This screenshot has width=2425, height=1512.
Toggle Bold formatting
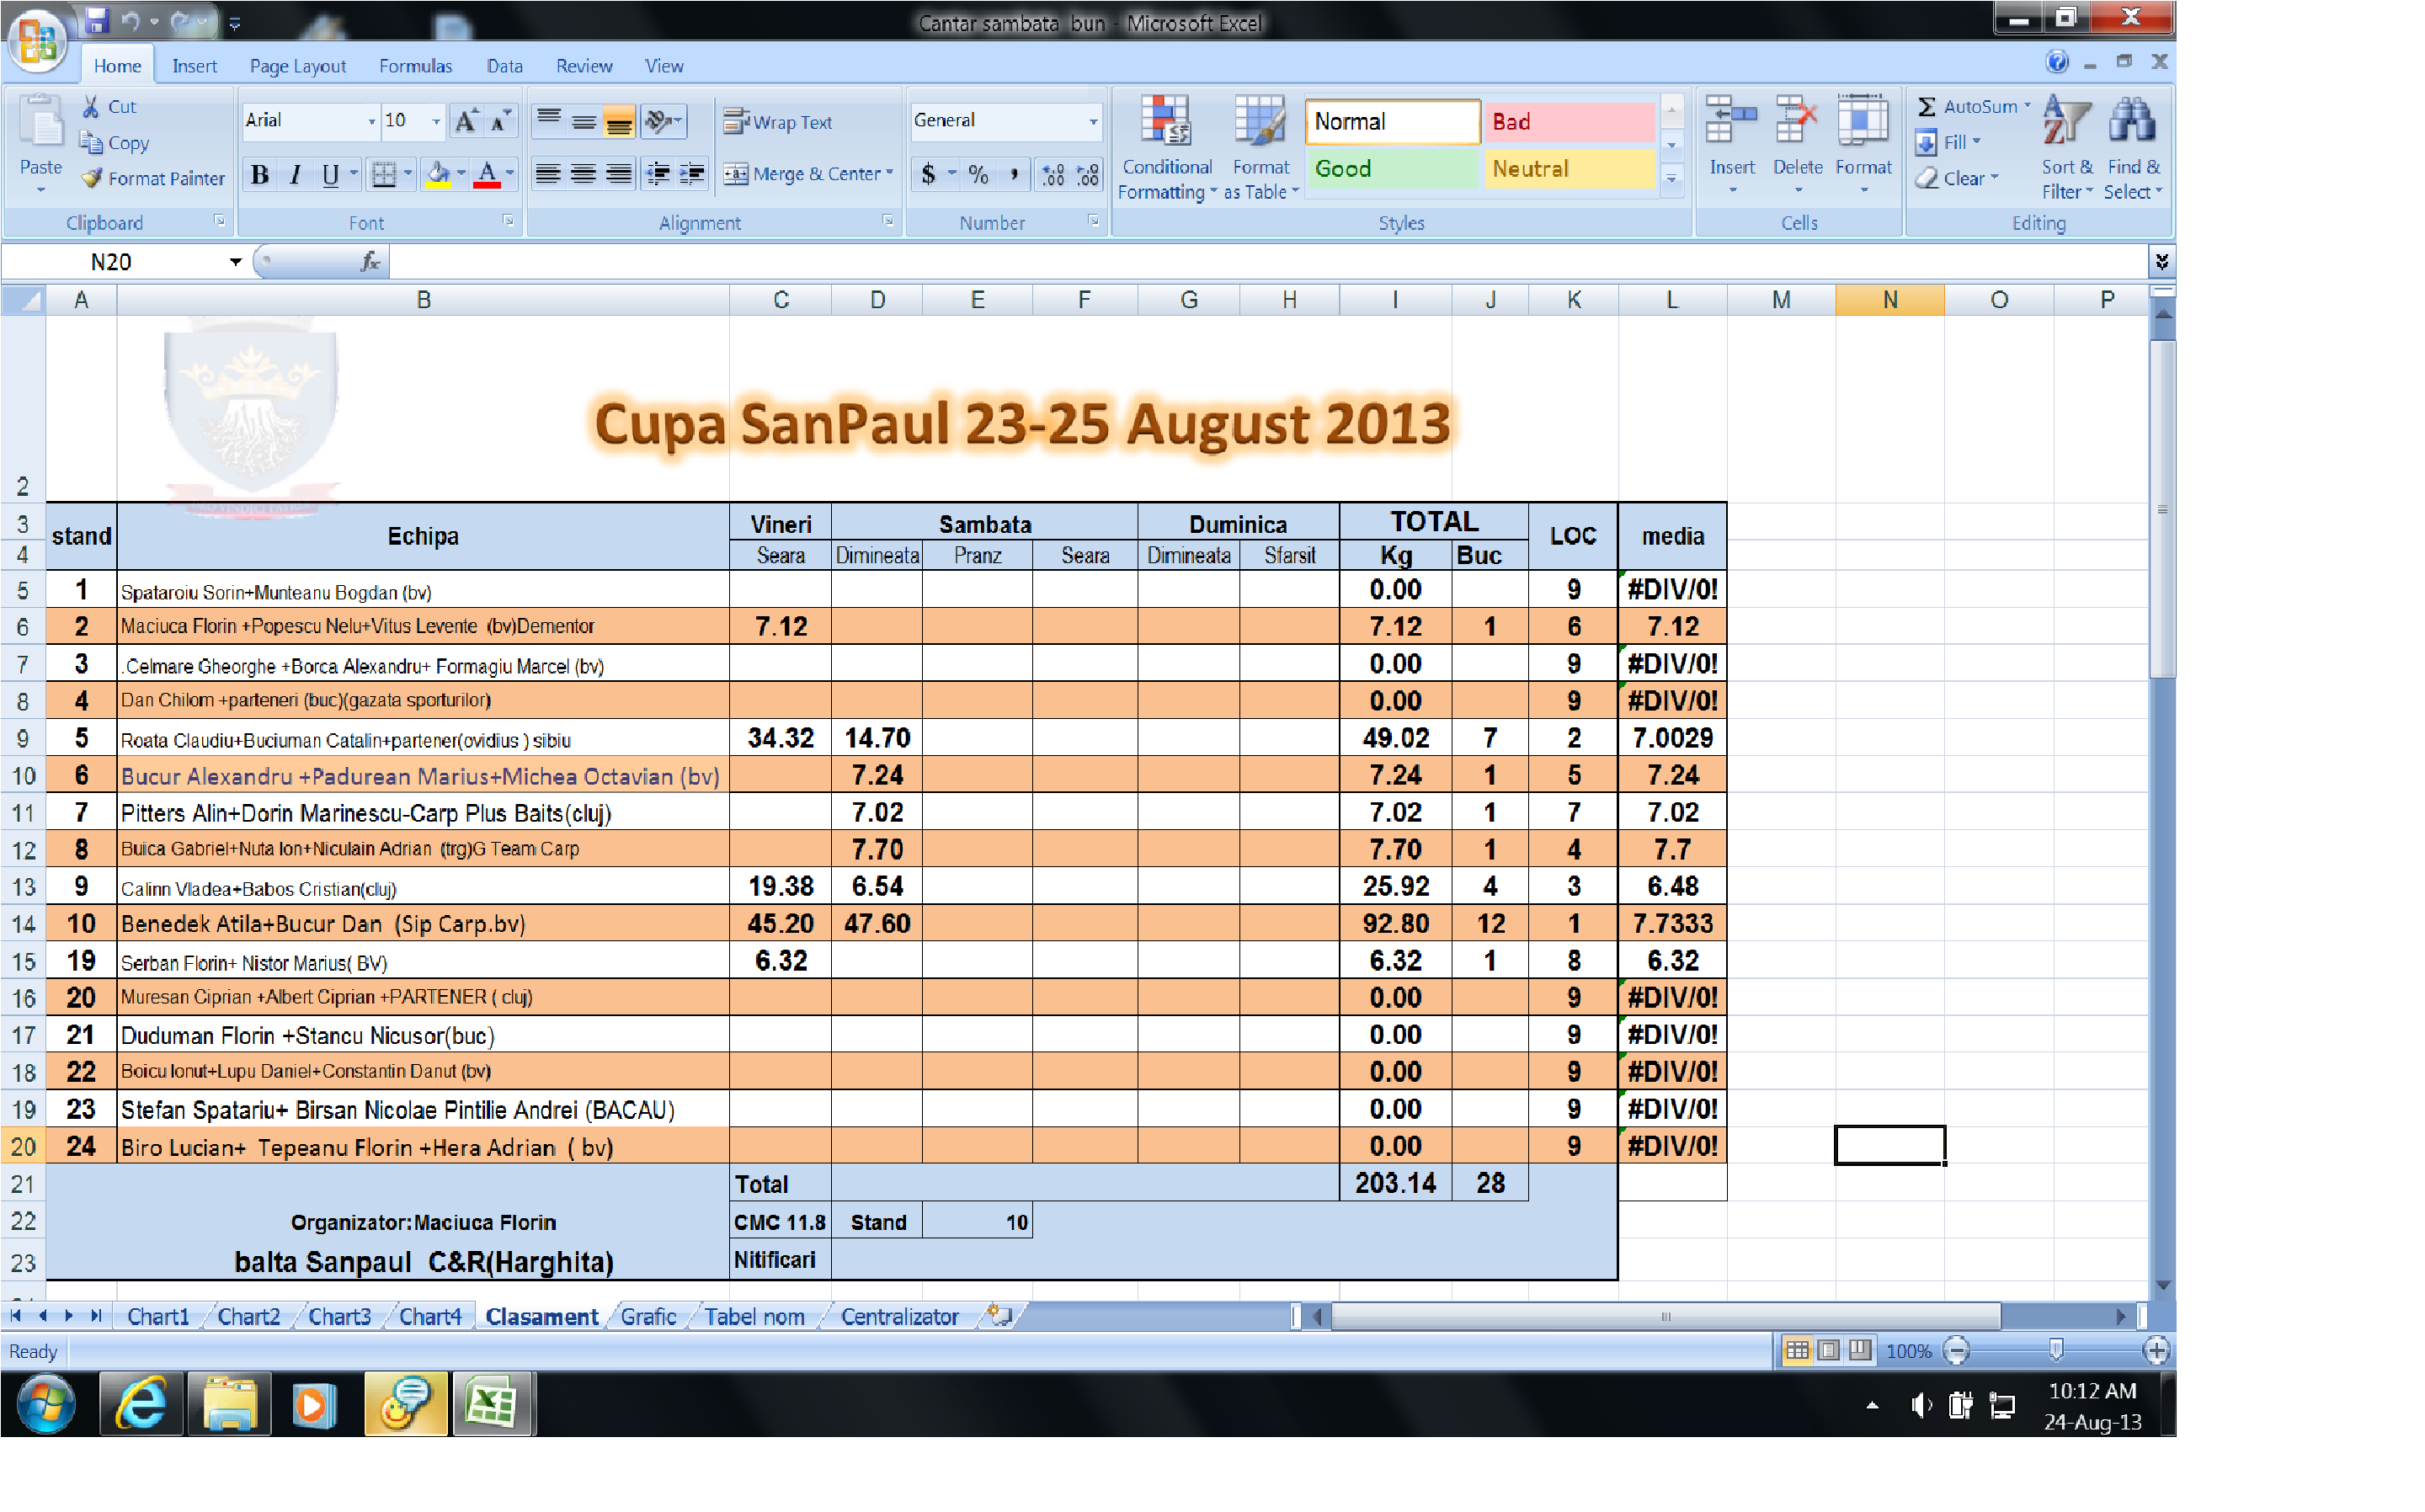point(260,175)
